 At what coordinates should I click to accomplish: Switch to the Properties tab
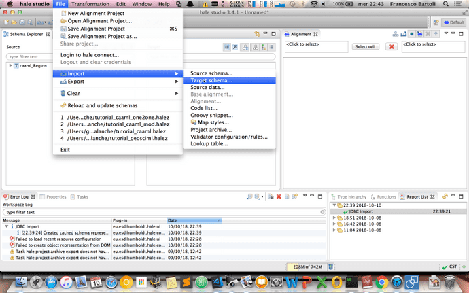tap(56, 196)
